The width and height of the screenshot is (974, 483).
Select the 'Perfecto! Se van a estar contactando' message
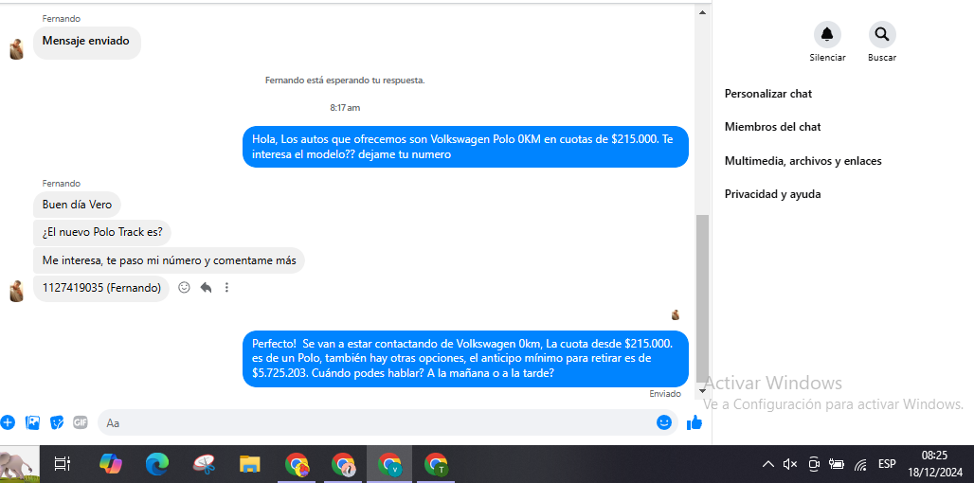click(x=465, y=358)
